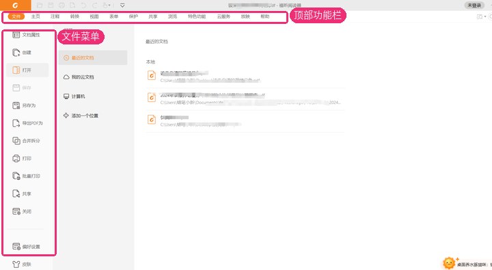Screen dimensions: 492x270
Task: Click the 本地 section label
Action: [x=150, y=62]
